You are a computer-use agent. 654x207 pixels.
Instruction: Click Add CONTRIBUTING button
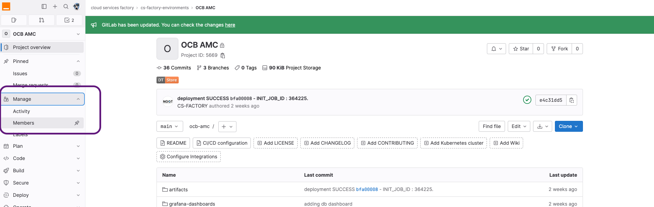pos(387,143)
